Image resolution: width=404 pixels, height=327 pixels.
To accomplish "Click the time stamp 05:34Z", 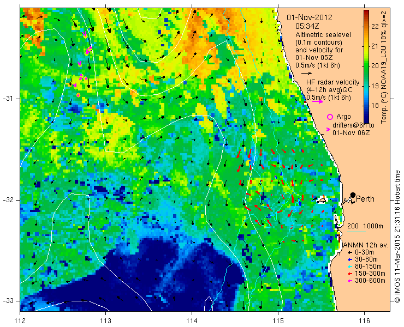I will pyautogui.click(x=307, y=27).
